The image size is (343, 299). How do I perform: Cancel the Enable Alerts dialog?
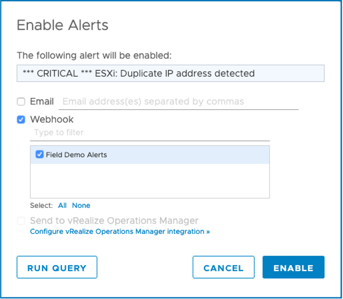pyautogui.click(x=223, y=268)
